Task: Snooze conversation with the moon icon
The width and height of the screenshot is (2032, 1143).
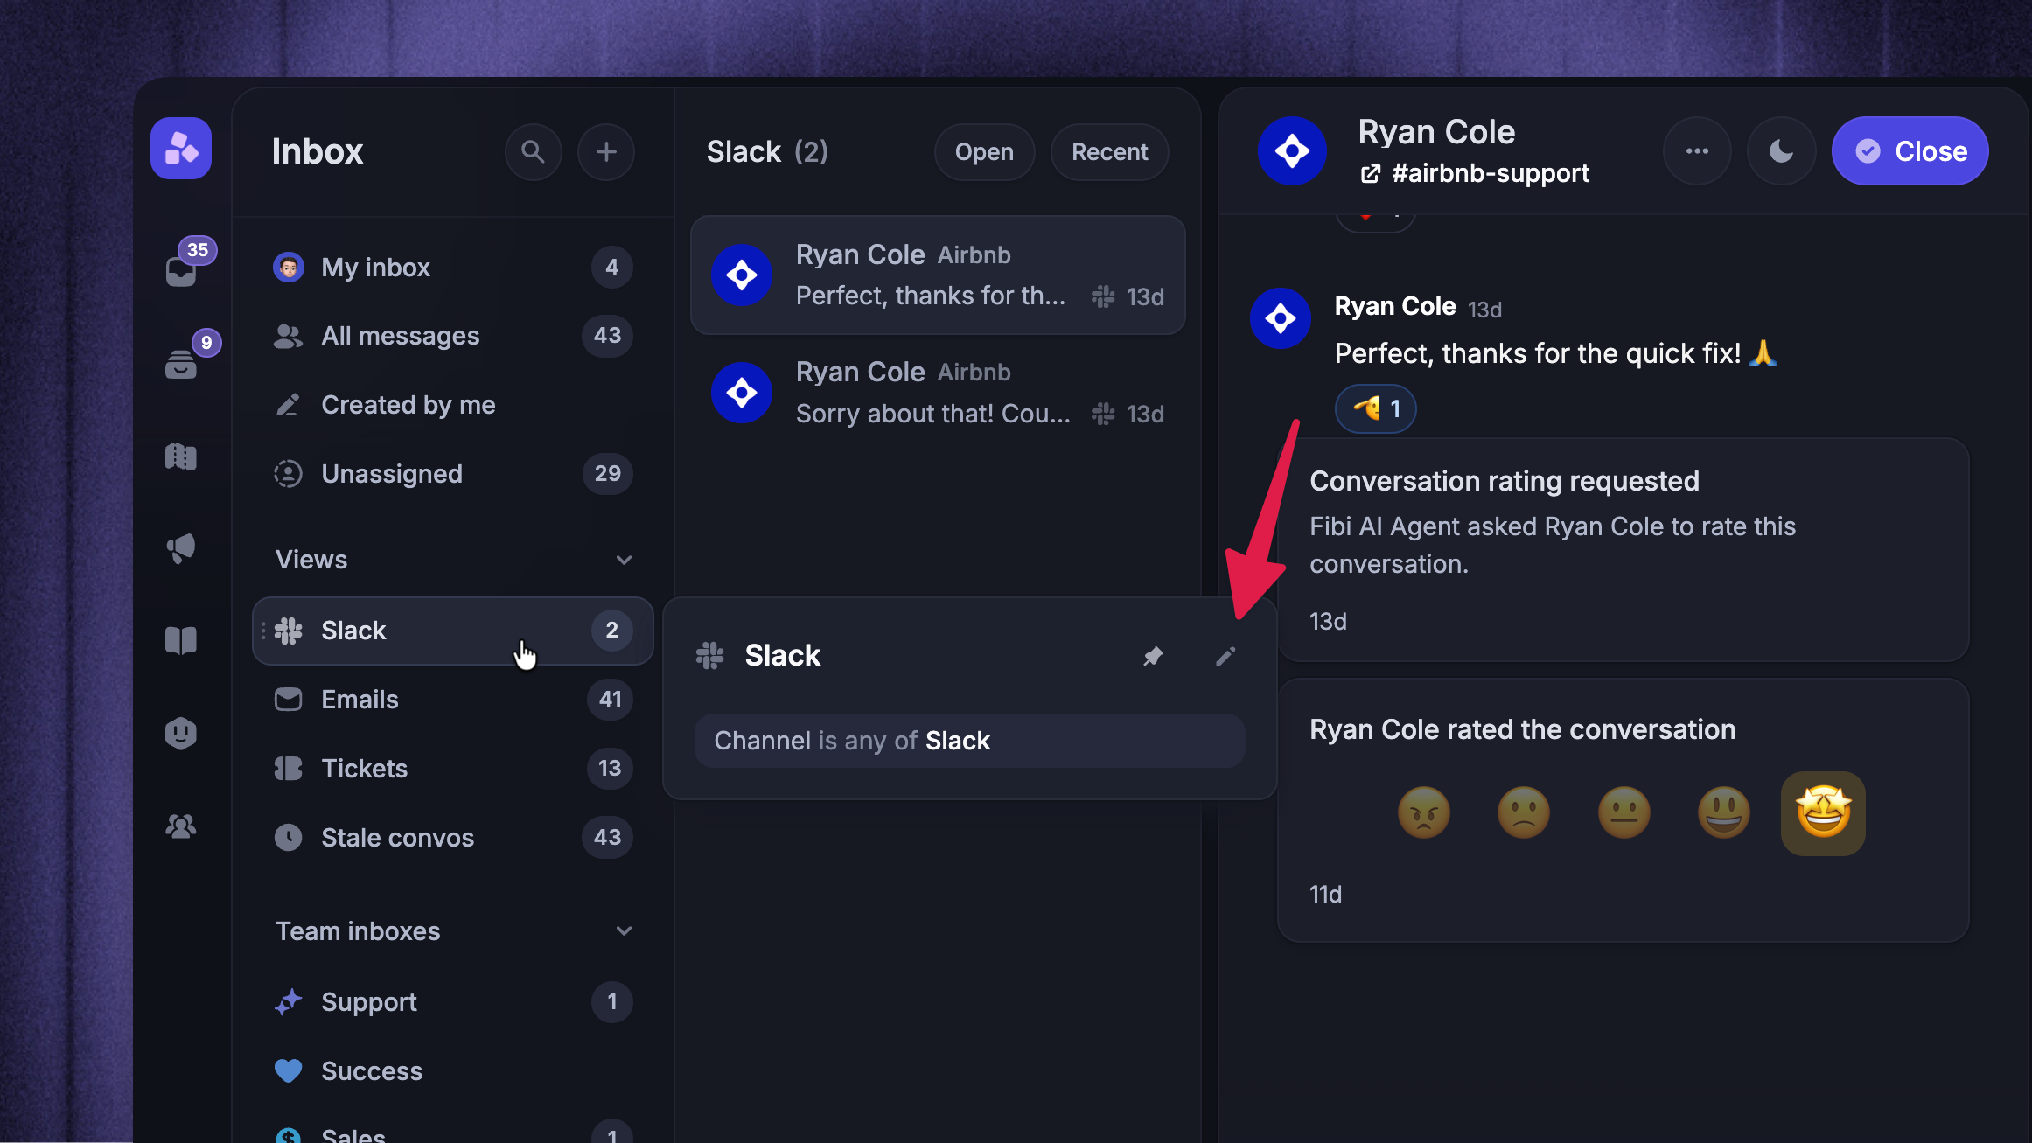Action: click(1781, 150)
